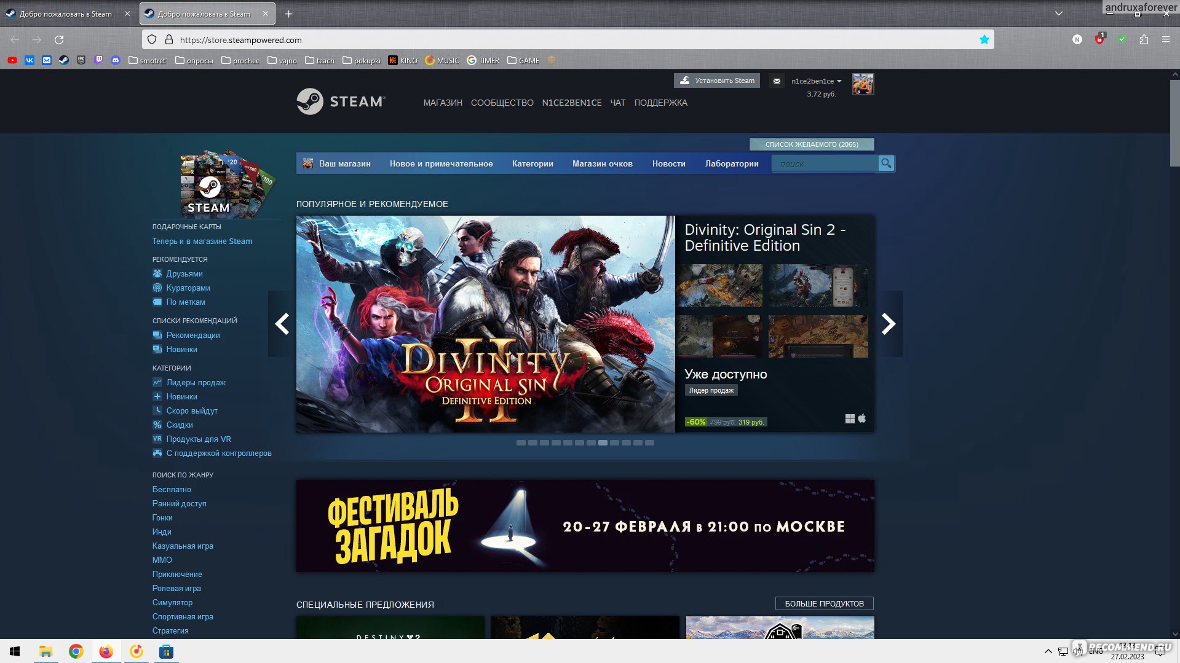
Task: Open the Ранний доступ genre link
Action: (x=180, y=503)
